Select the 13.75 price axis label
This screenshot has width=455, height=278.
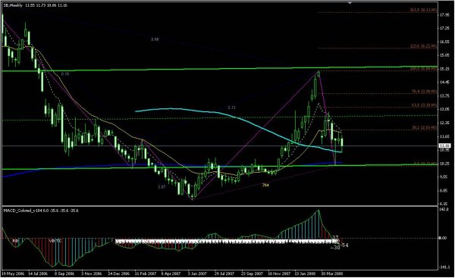[x=444, y=96]
